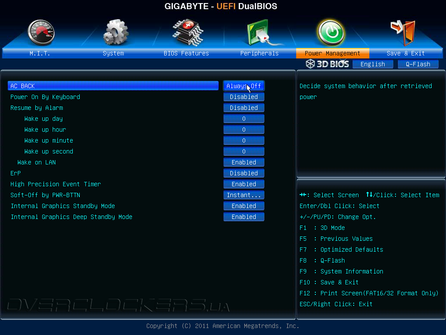Click the F7 : Optimized Defaults help line

341,250
